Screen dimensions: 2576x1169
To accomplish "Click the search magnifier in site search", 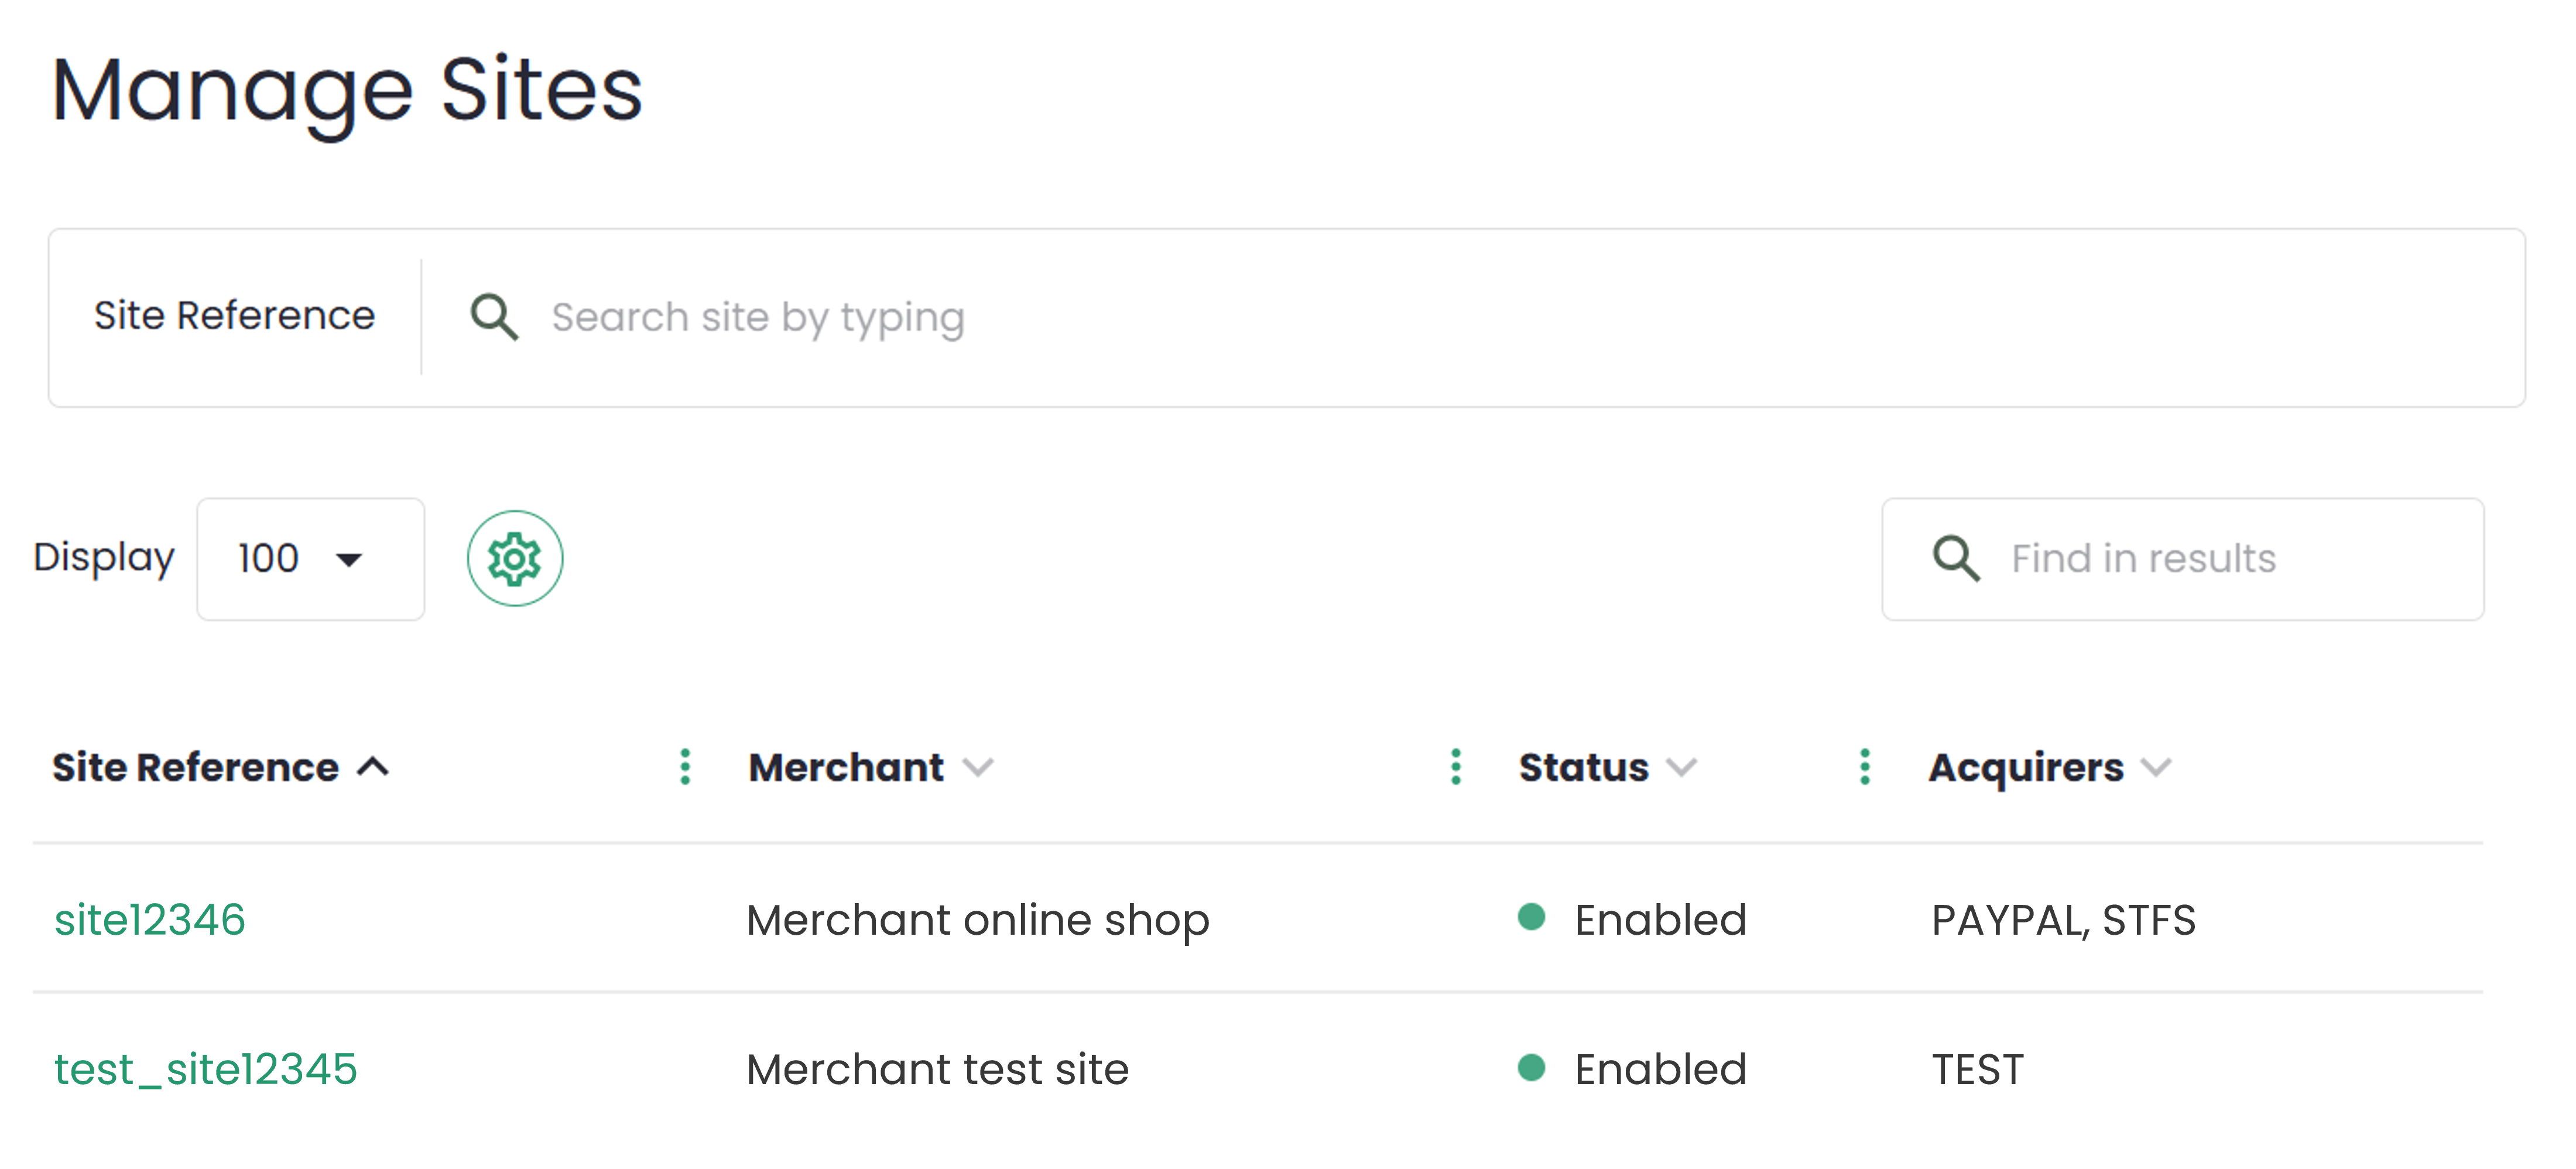I will click(494, 317).
